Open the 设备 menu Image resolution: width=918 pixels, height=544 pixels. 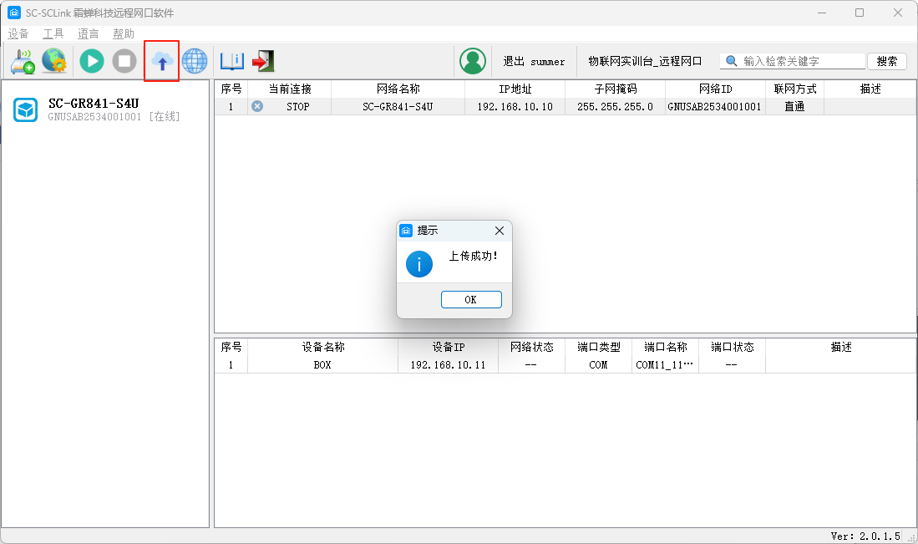pyautogui.click(x=18, y=33)
